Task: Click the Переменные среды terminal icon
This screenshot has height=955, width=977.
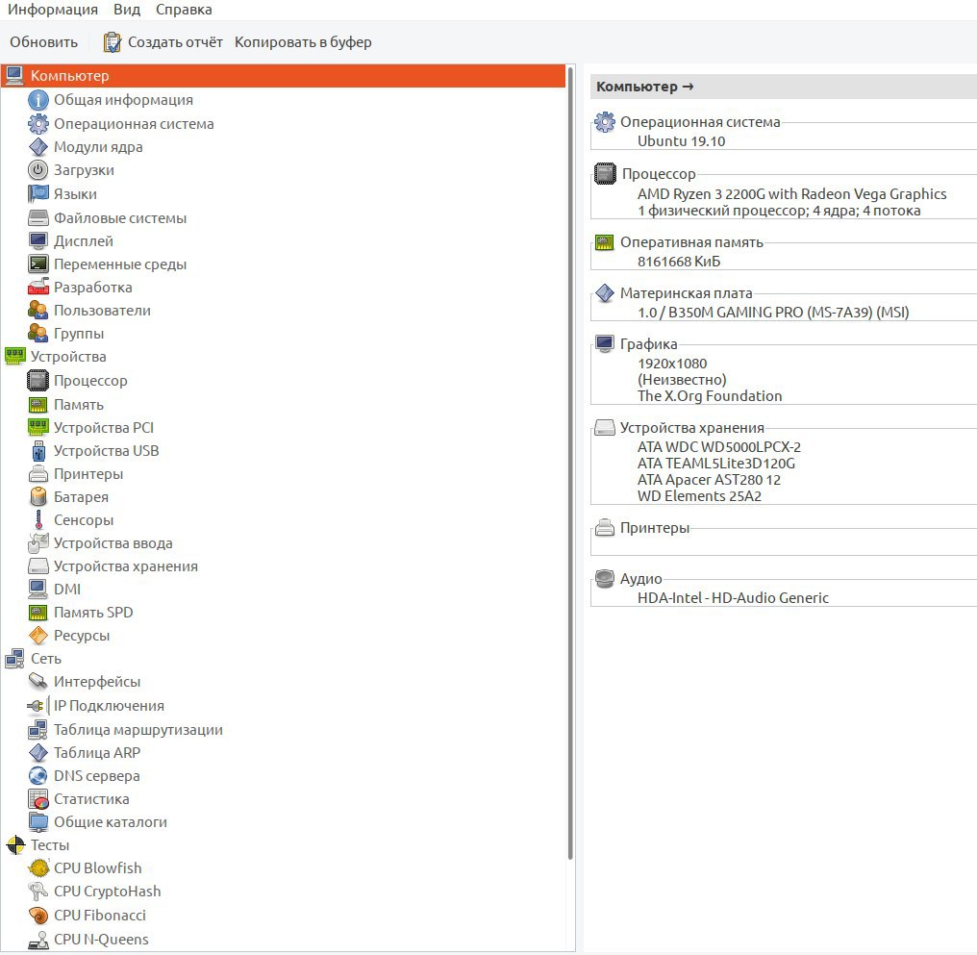Action: tap(38, 264)
